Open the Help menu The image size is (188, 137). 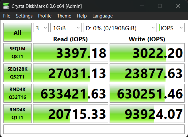[82, 16]
